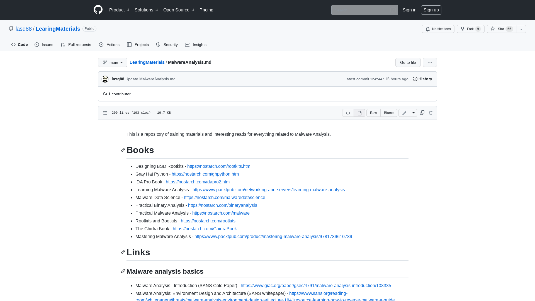Open lasq88 commit author link
The height and width of the screenshot is (301, 535).
coord(118,79)
